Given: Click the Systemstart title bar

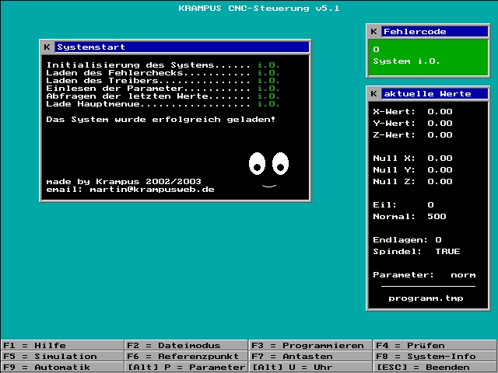Looking at the screenshot, I should [182, 47].
